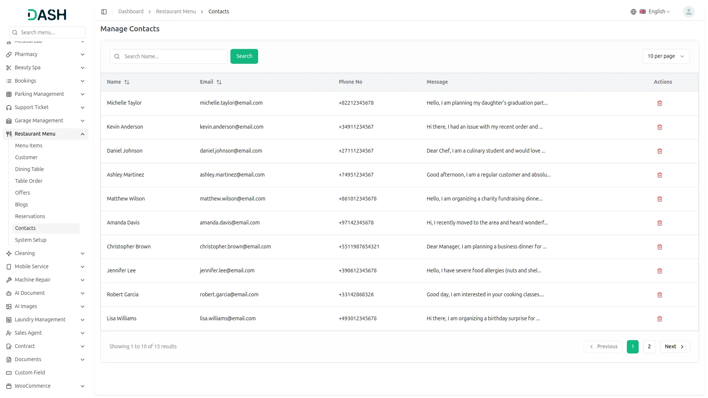708x398 pixels.
Task: Delete Matthew Wilson's contact row
Action: (x=659, y=199)
